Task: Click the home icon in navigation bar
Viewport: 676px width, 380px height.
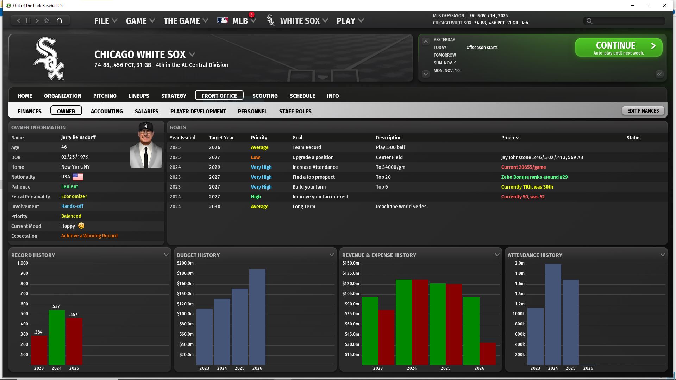Action: click(59, 21)
